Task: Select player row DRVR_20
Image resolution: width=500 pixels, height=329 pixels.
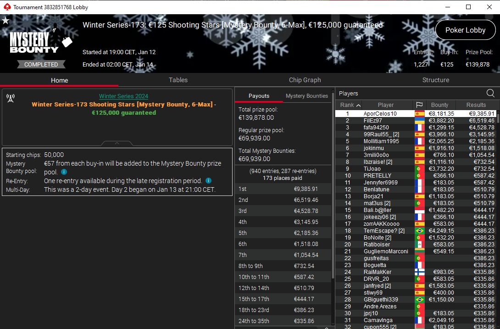Action: tap(416, 279)
